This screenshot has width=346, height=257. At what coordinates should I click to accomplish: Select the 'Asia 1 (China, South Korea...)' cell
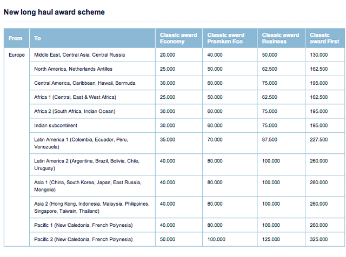tap(92, 186)
